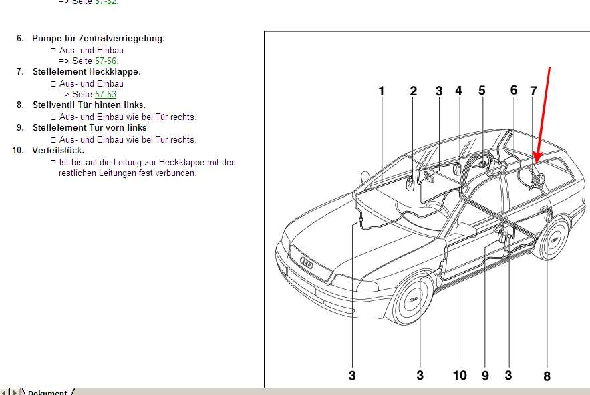Switch to the Dokument tab
The height and width of the screenshot is (395, 590).
click(47, 392)
